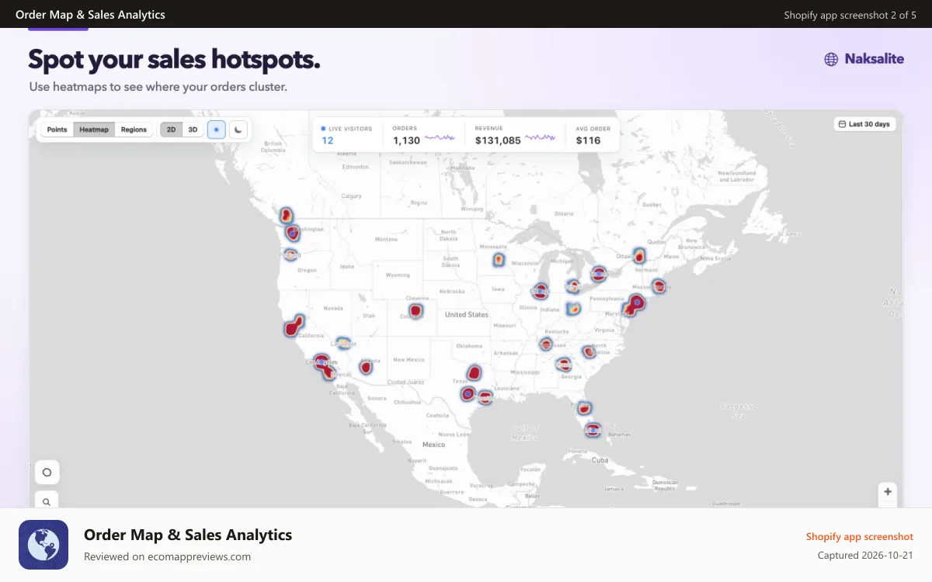The height and width of the screenshot is (582, 932).
Task: Open map search with the magnifier icon
Action: [47, 501]
